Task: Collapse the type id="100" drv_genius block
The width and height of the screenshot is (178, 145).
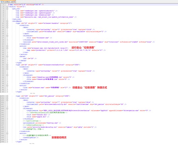Action: 7,96
